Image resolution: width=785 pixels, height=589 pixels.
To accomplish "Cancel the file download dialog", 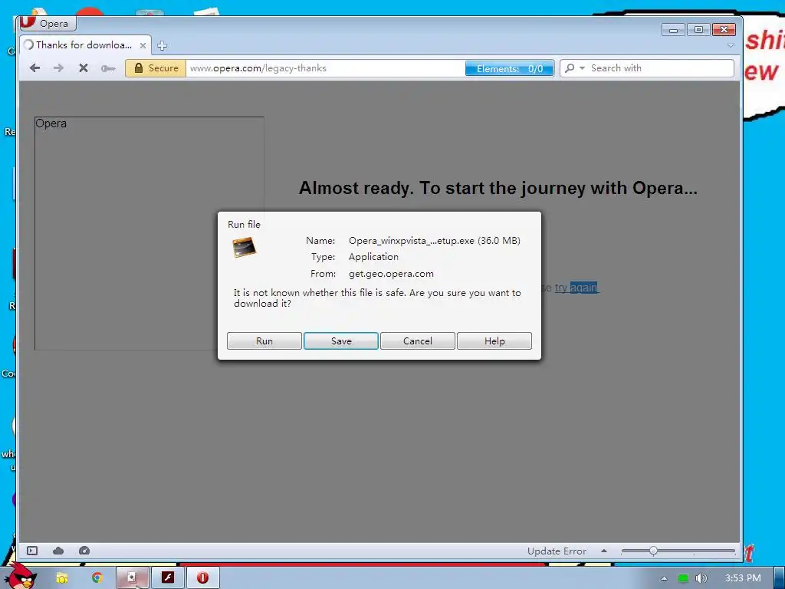I will [418, 341].
